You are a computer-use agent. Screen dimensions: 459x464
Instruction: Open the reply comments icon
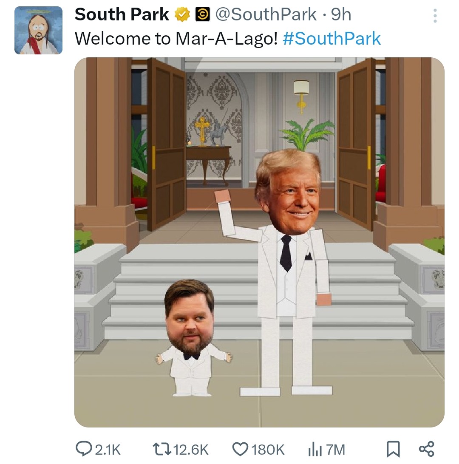click(84, 449)
